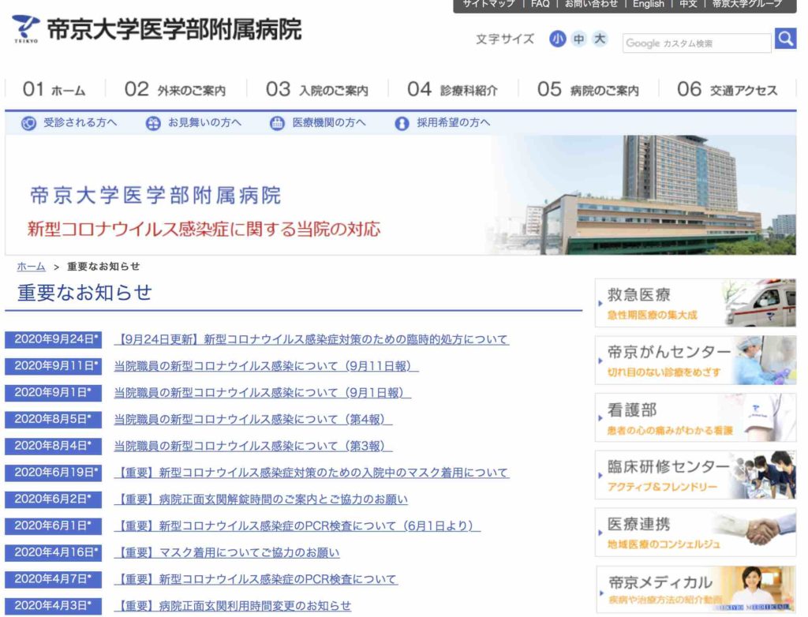
Task: Open the 入院中のマスク着用 notice
Action: 311,473
